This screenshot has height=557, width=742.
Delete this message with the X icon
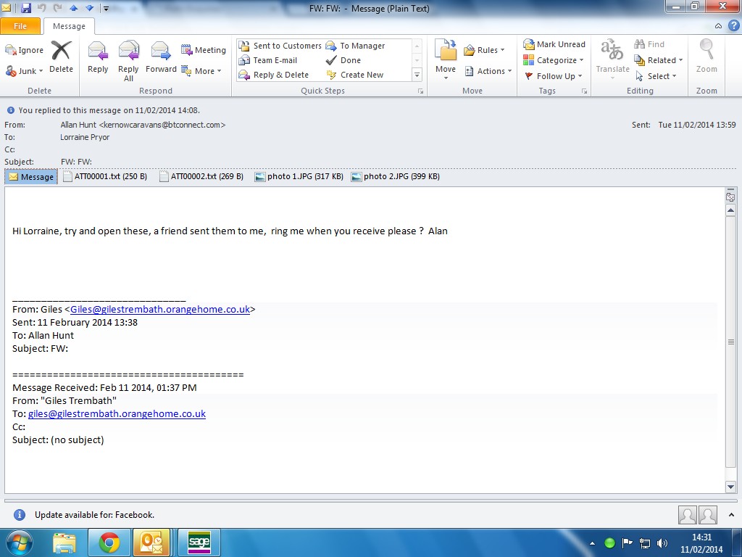62,57
